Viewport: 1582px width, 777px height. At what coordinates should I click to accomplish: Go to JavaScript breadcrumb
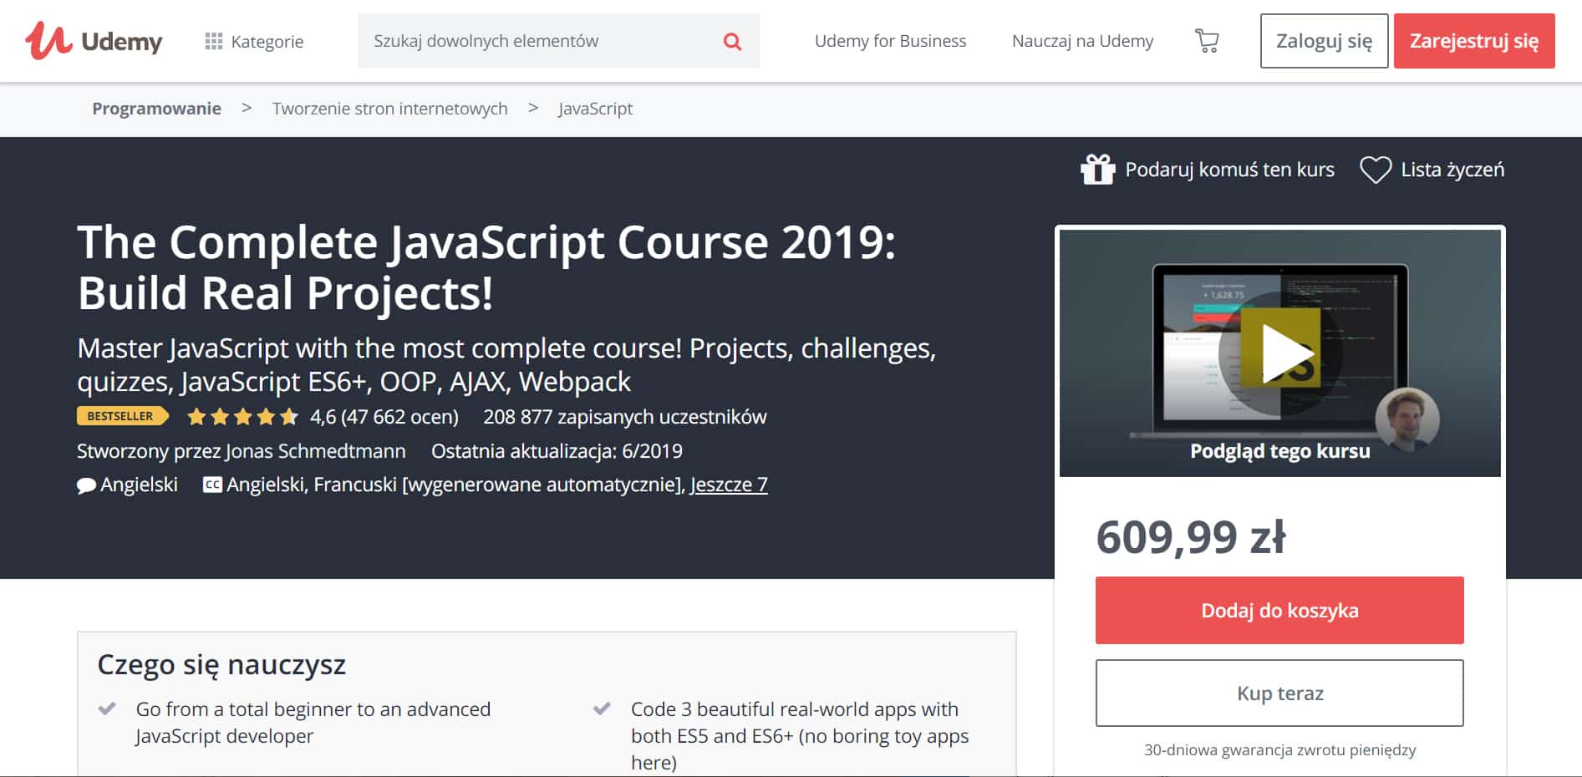[x=595, y=109]
